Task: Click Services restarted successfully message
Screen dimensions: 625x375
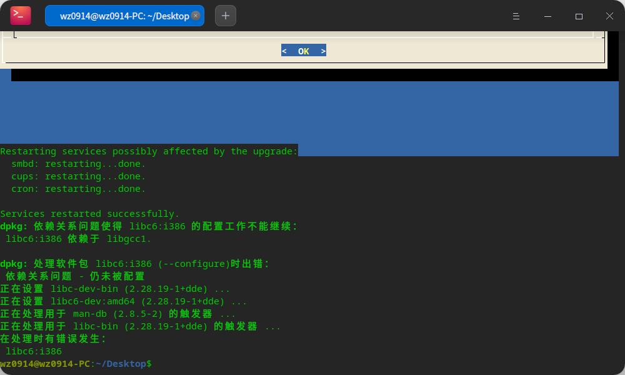Action: 89,213
